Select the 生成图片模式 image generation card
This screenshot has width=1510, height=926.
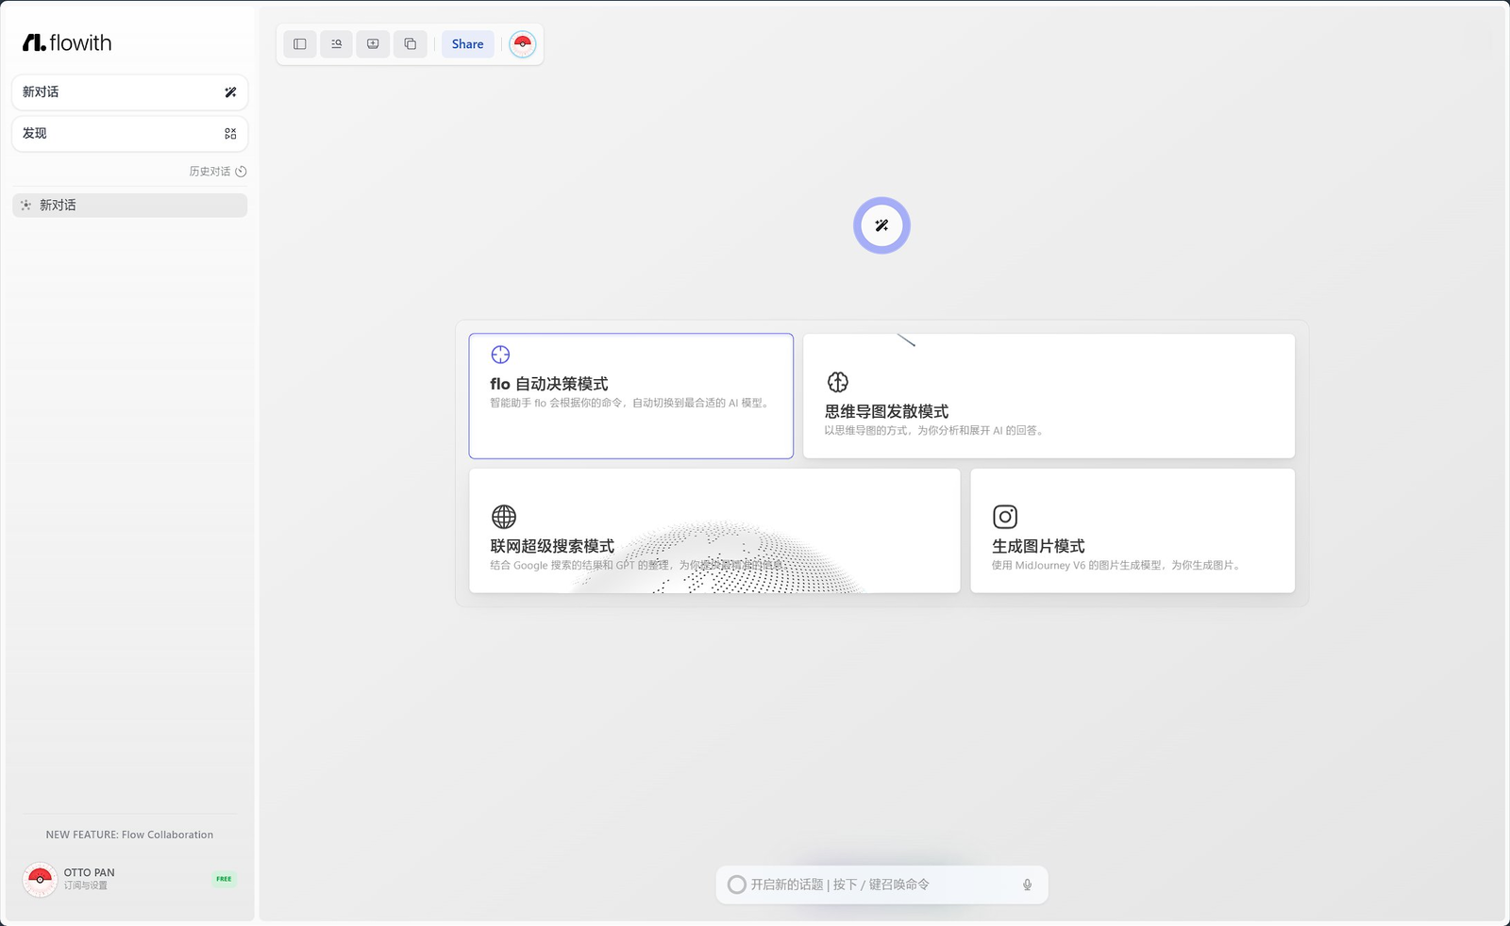[x=1132, y=531]
